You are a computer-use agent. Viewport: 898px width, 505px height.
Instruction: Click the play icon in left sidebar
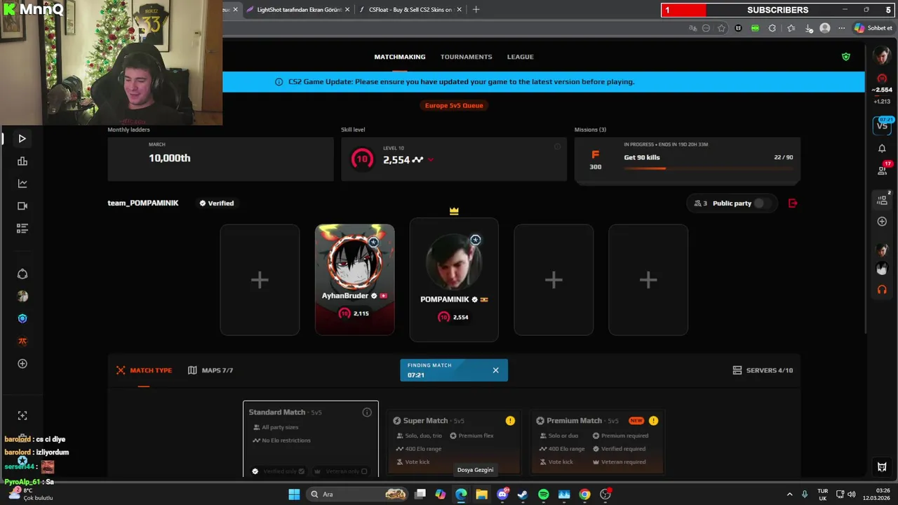tap(22, 139)
